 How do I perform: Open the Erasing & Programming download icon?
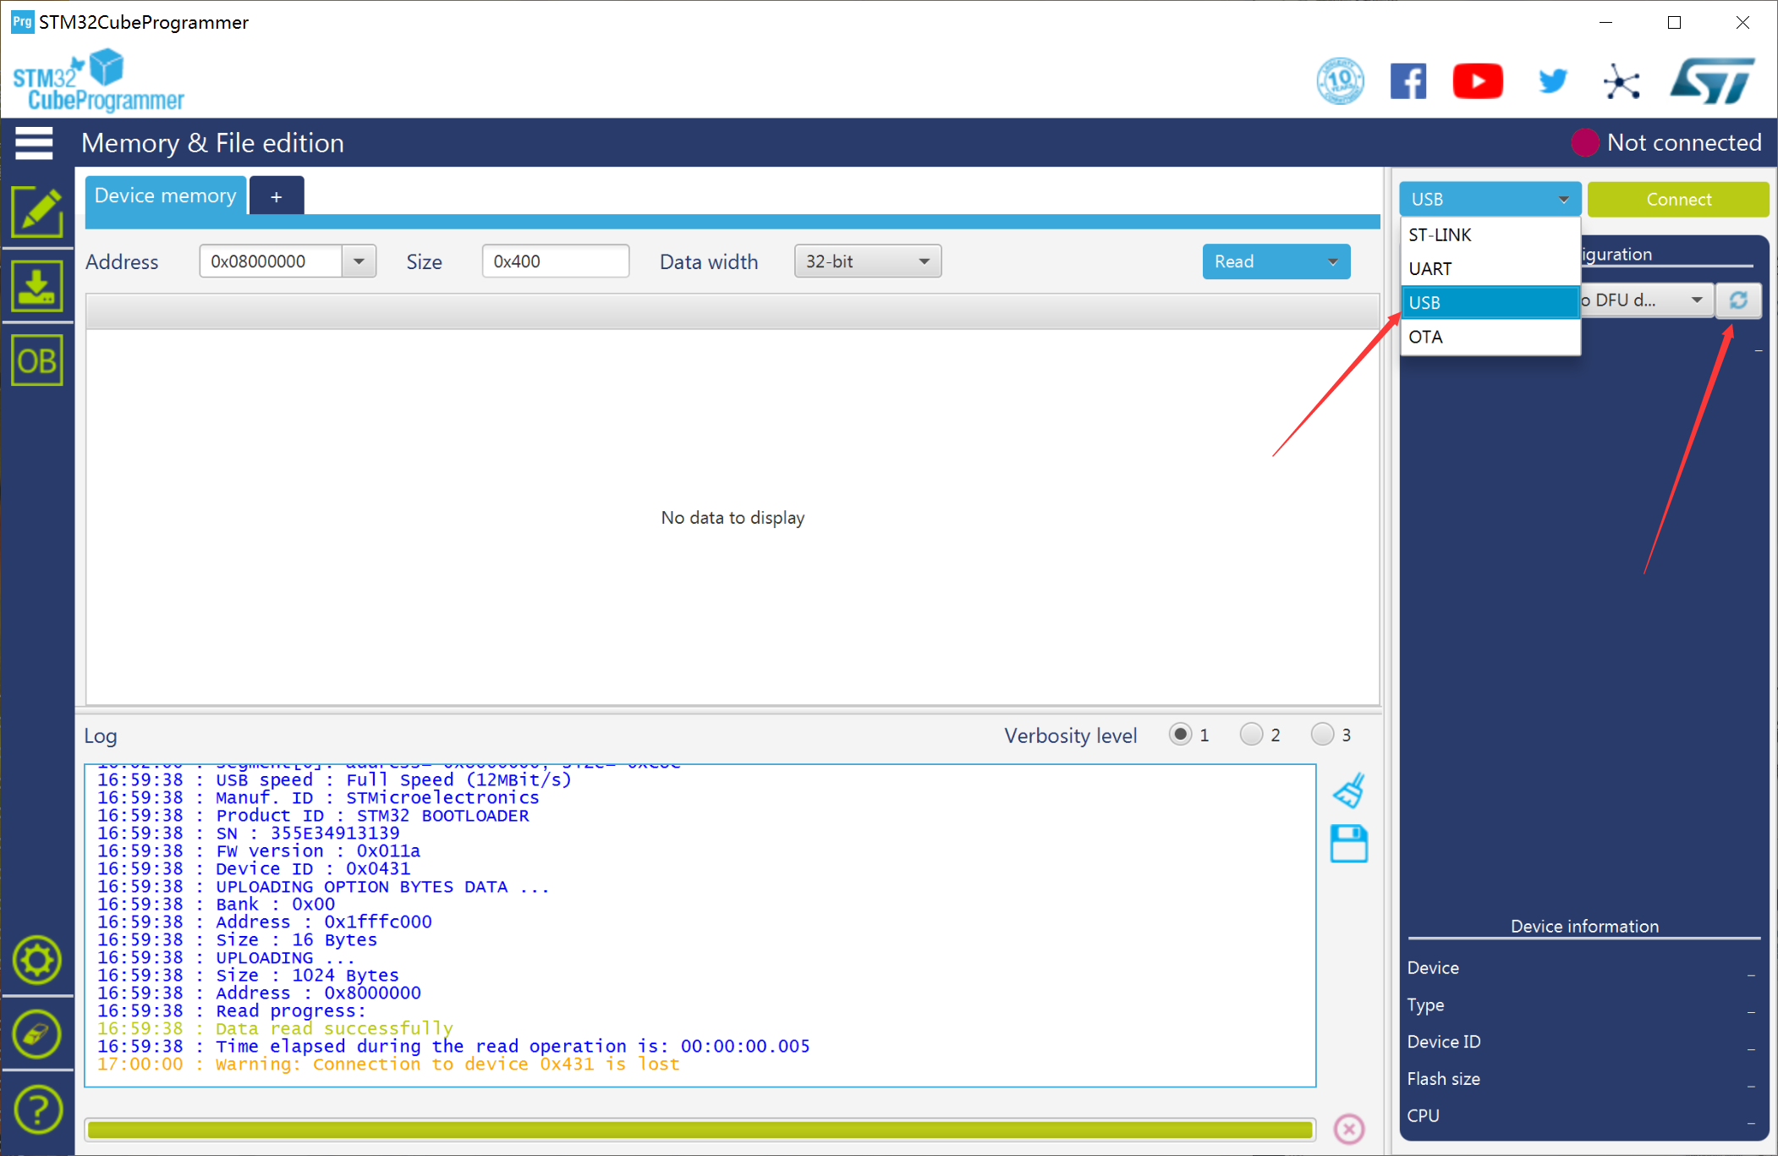(x=36, y=286)
